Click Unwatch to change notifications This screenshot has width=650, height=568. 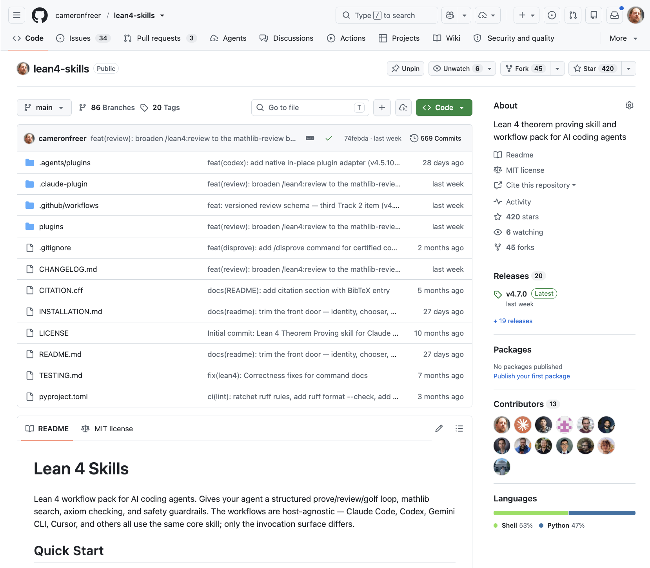[462, 69]
